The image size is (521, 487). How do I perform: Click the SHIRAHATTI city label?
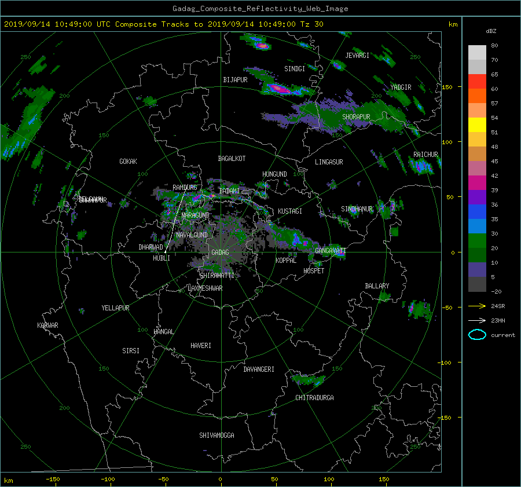217,276
